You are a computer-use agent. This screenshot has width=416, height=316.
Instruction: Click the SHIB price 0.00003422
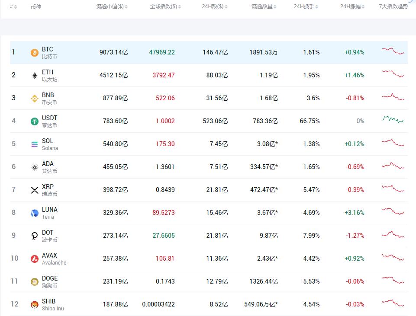tap(158, 304)
